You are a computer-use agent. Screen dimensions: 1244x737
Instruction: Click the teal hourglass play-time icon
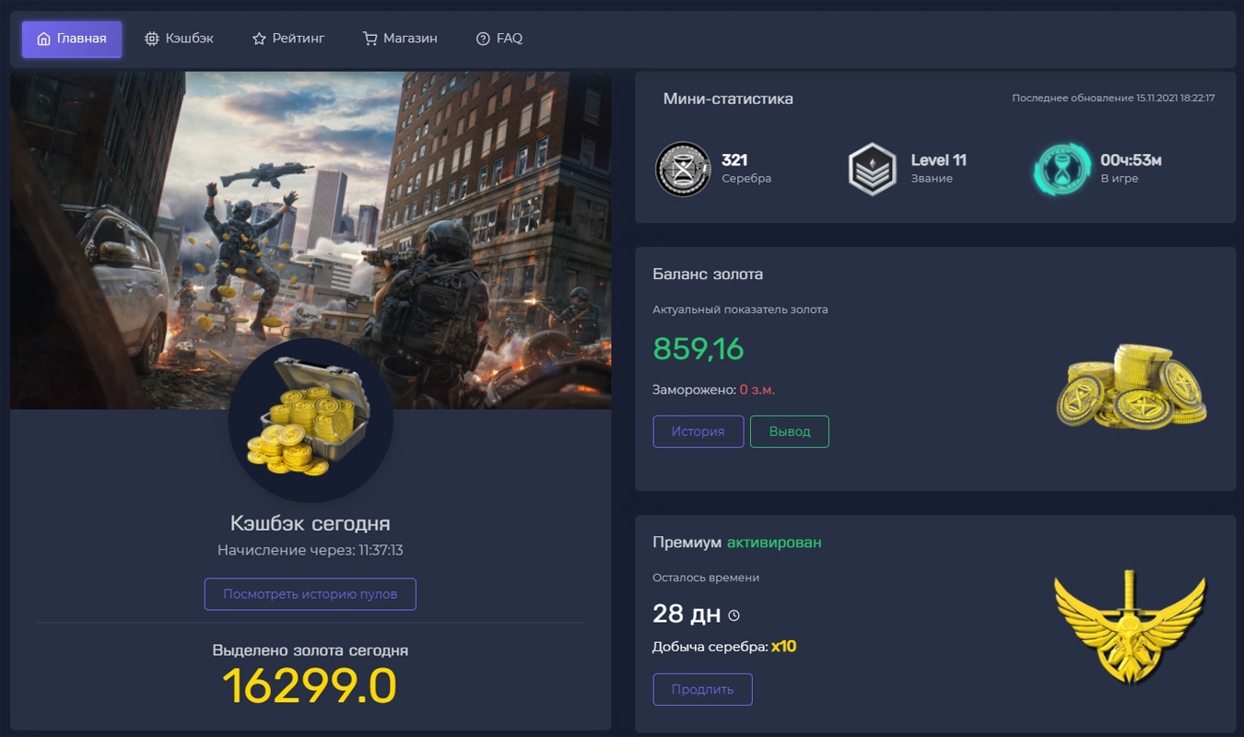[x=1062, y=170]
